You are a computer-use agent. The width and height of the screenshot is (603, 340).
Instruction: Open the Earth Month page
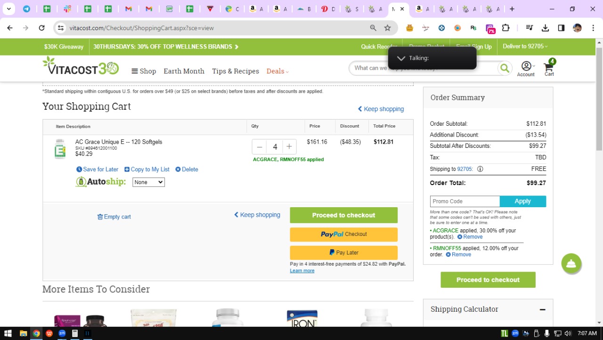[184, 71]
